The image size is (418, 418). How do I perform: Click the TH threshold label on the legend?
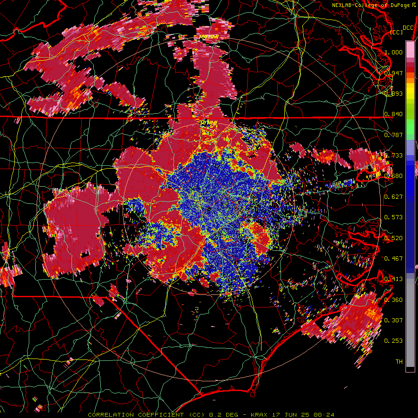(399, 362)
